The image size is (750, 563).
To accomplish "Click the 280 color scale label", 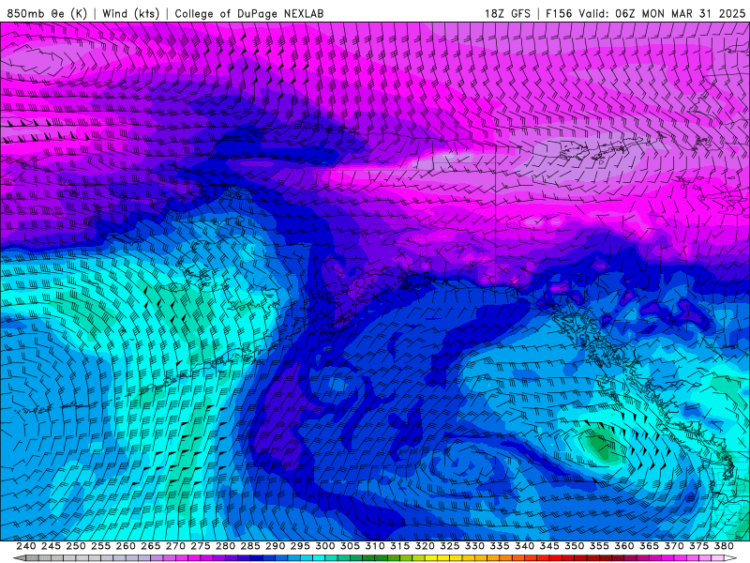I will pyautogui.click(x=225, y=546).
